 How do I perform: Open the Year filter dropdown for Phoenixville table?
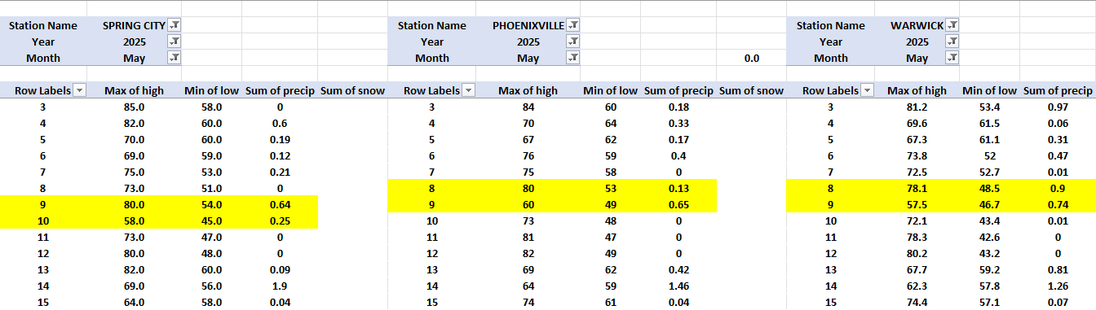(x=573, y=41)
